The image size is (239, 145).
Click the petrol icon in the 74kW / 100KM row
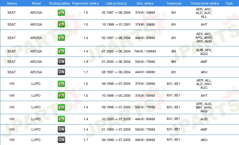[61, 51]
